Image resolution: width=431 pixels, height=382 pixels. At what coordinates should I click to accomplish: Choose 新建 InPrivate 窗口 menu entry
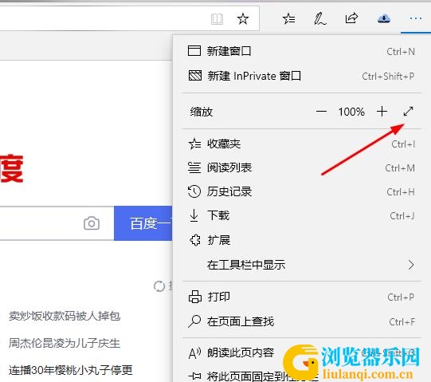pyautogui.click(x=302, y=76)
